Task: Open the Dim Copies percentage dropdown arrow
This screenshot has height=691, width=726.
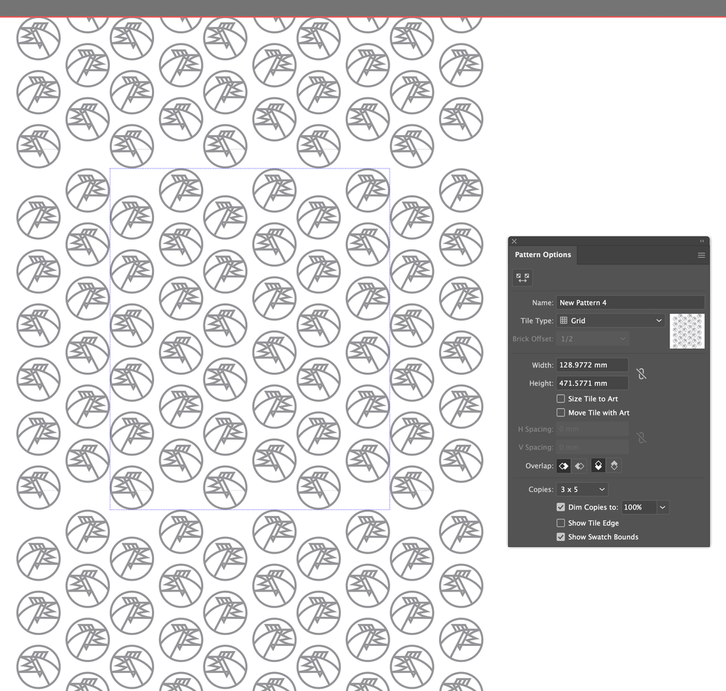Action: [x=663, y=507]
